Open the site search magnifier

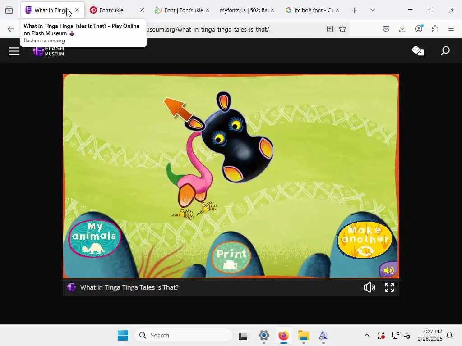click(445, 50)
